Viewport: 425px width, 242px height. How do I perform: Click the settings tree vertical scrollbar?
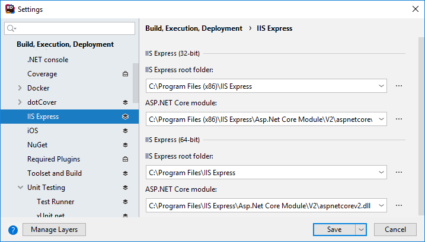[136, 83]
